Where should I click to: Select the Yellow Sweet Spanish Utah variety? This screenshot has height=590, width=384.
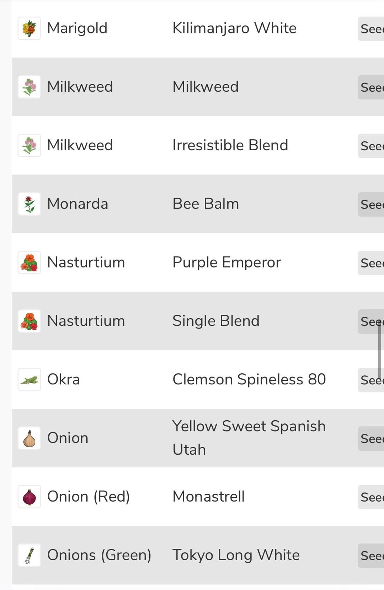coord(249,438)
